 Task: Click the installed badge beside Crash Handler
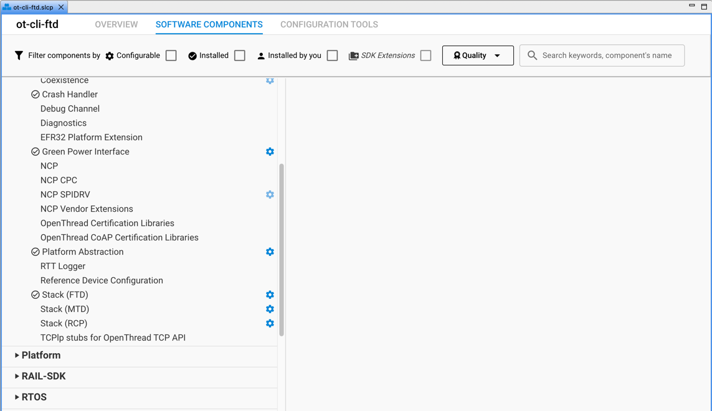[35, 94]
